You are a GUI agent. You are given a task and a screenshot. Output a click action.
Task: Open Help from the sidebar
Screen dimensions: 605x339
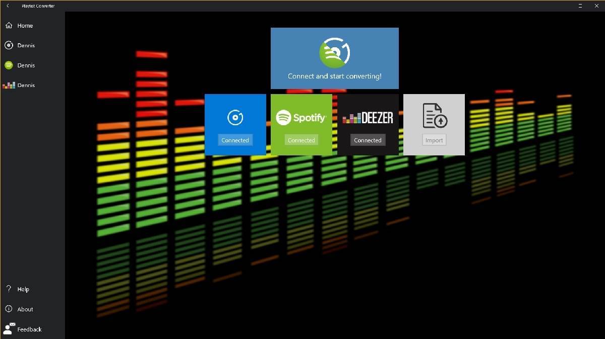point(23,289)
